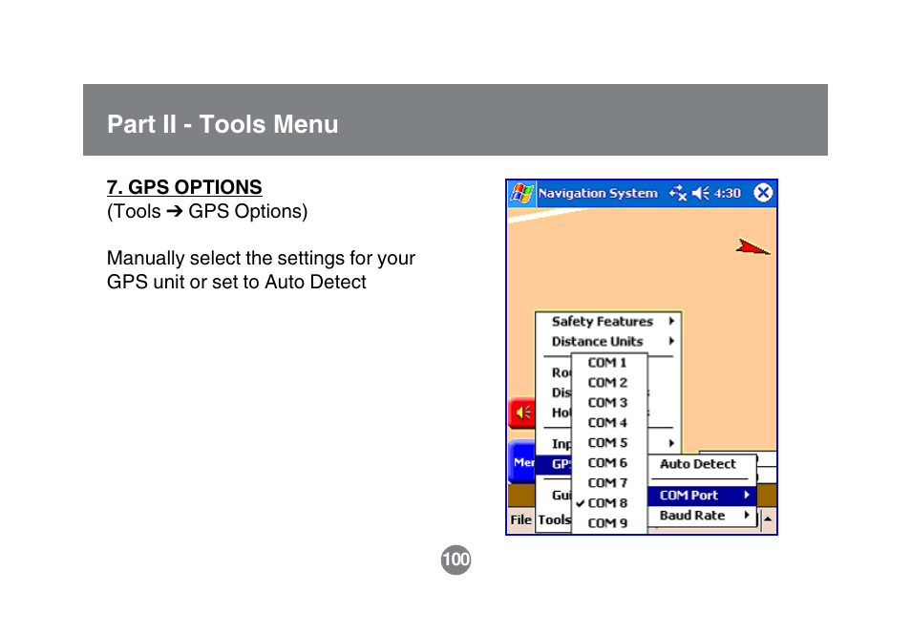Click the connectivity status icon in title bar
The width and height of the screenshot is (911, 635).
click(677, 193)
